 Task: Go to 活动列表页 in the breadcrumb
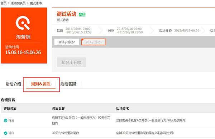pos(18,3)
